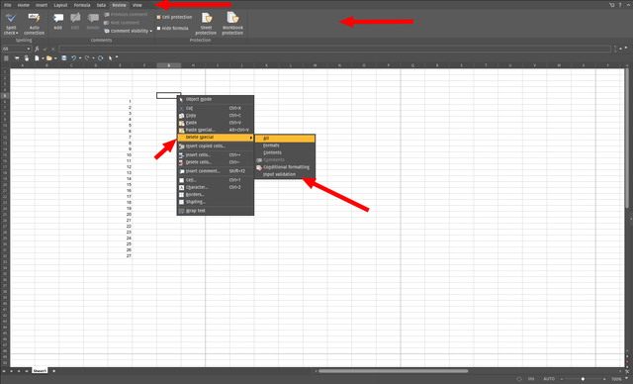The width and height of the screenshot is (633, 384).
Task: Open Auto correction settings
Action: point(34,24)
